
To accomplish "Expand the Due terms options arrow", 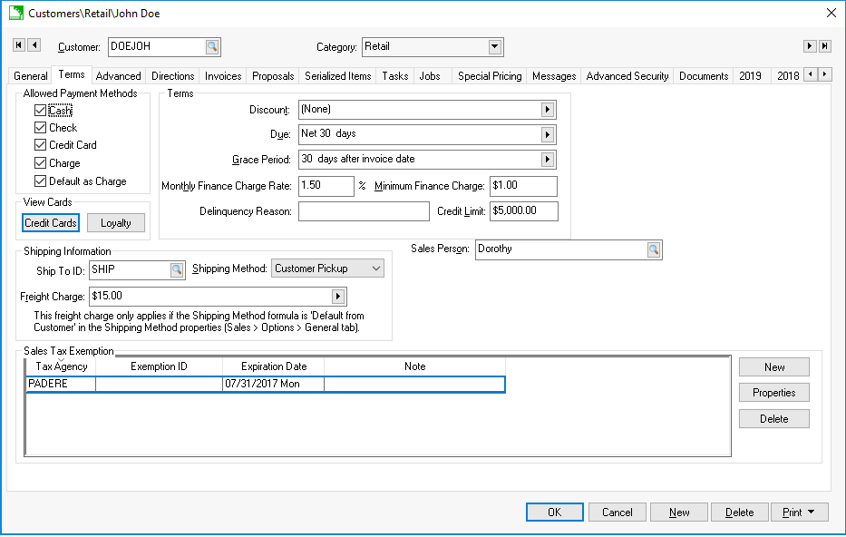I will pyautogui.click(x=548, y=134).
